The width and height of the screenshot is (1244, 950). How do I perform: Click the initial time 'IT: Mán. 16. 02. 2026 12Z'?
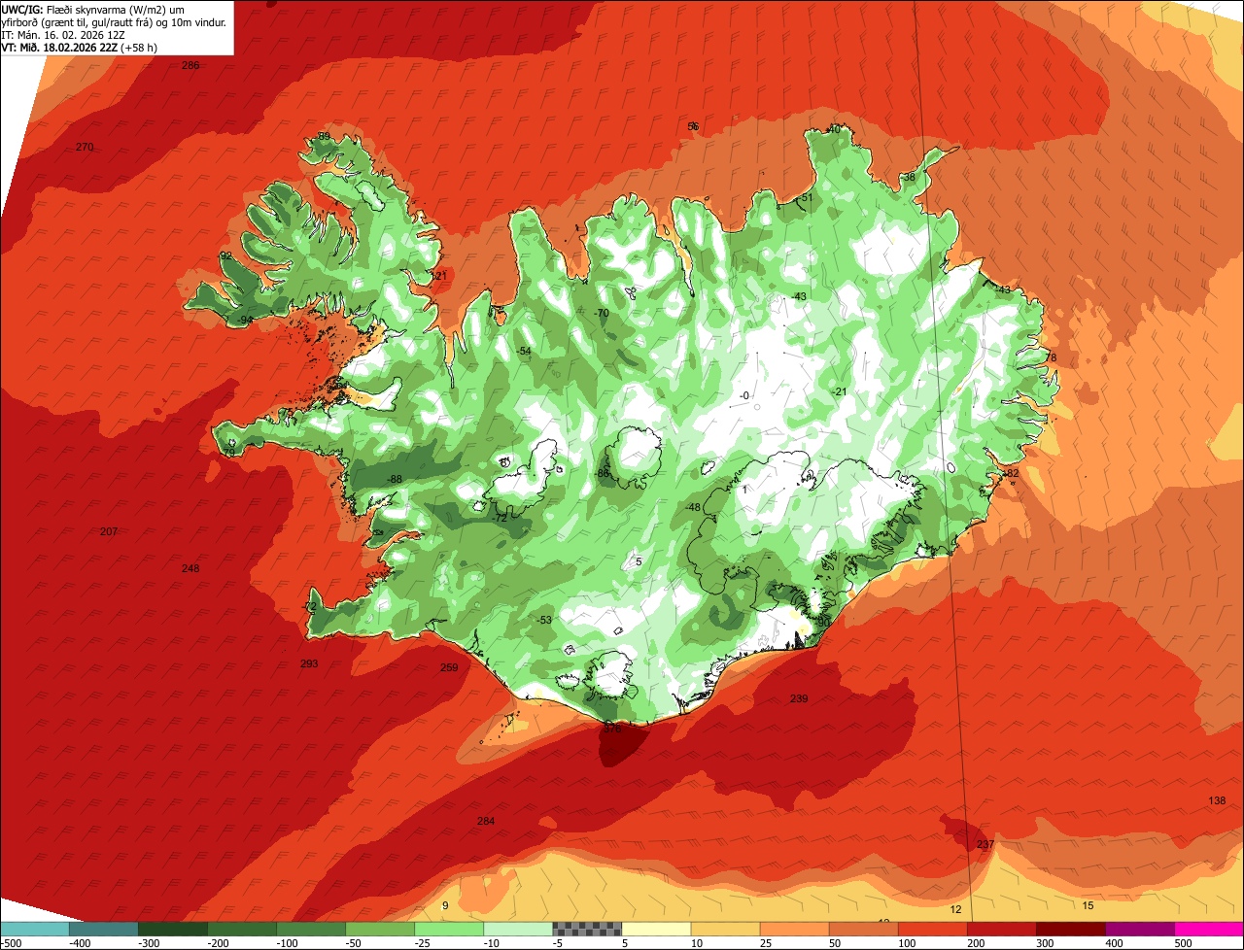[x=62, y=34]
